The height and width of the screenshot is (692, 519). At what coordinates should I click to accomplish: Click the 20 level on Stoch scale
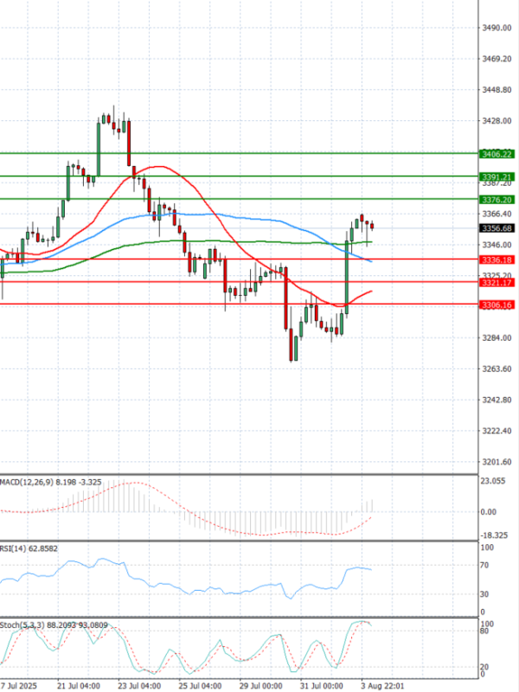(484, 667)
